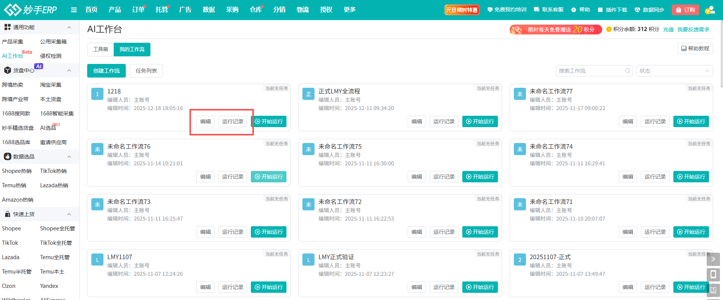The image size is (723, 300).
Task: Click the 限时每天免费赠送 20 积分 banner
Action: (x=556, y=30)
